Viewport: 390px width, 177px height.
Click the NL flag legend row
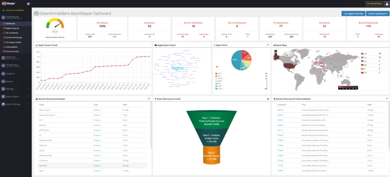coord(371,58)
